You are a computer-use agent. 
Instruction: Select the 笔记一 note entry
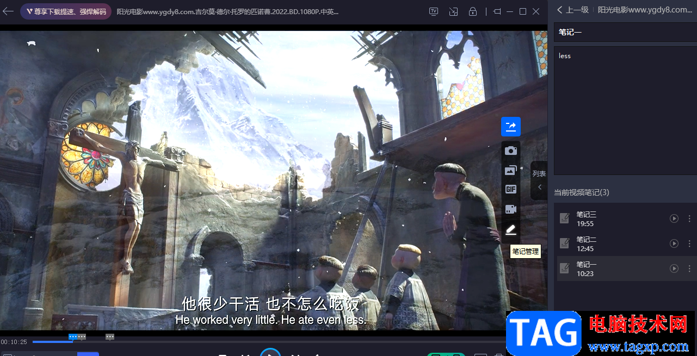point(626,268)
